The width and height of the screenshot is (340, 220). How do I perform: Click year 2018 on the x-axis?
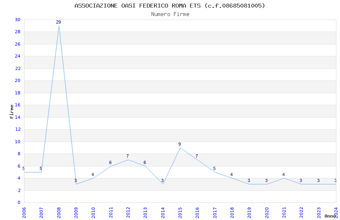pos(232,213)
